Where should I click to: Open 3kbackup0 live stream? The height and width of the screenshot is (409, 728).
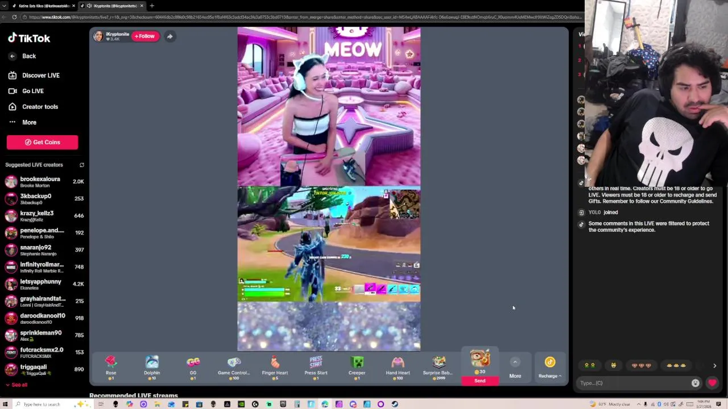pos(44,199)
